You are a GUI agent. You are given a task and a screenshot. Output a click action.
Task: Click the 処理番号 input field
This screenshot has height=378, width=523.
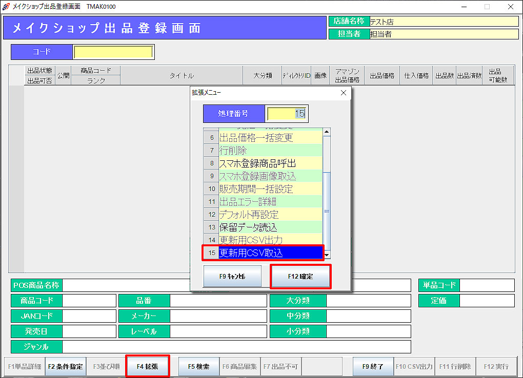(x=287, y=114)
